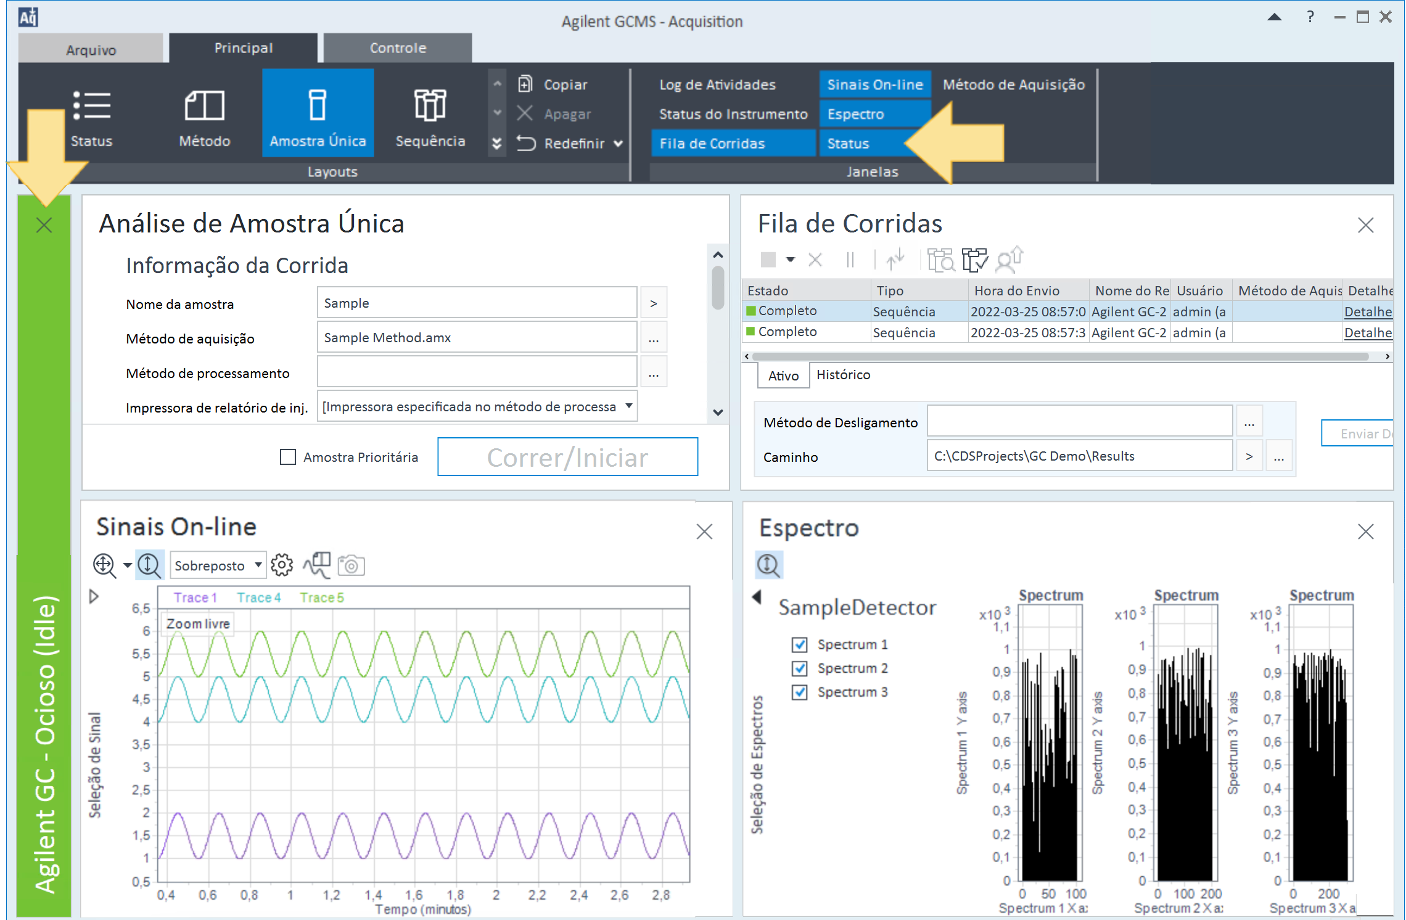The height and width of the screenshot is (920, 1406).
Task: Uncheck Spectrum 3 checkbox
Action: [800, 692]
